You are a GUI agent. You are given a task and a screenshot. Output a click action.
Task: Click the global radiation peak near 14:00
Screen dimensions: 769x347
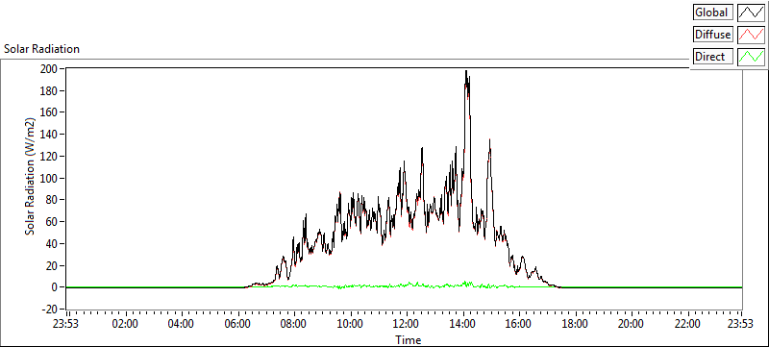(466, 71)
